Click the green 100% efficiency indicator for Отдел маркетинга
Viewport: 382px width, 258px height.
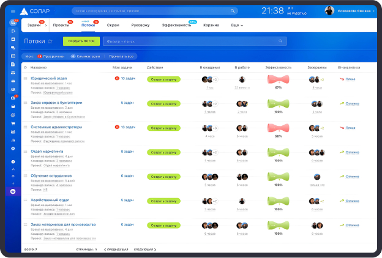coord(278,152)
